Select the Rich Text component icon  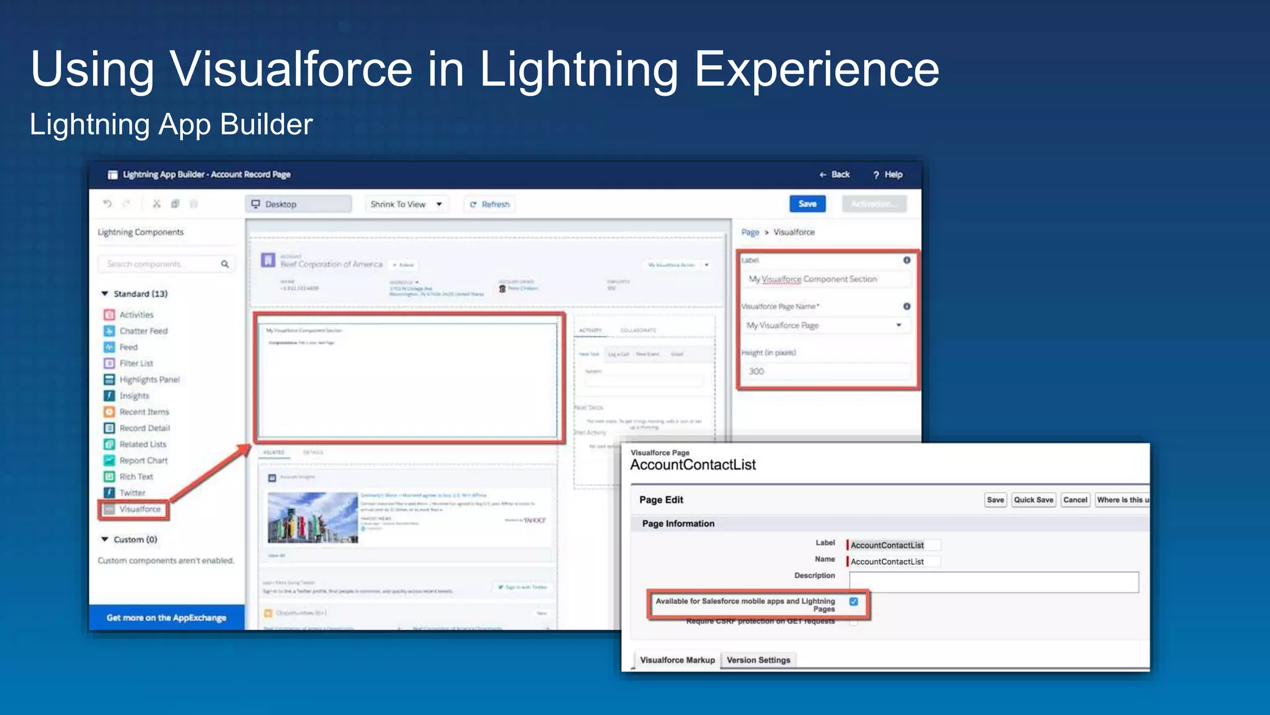tap(109, 476)
